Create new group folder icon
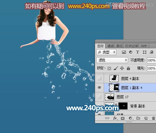This screenshot has width=156, height=133. 138,118
